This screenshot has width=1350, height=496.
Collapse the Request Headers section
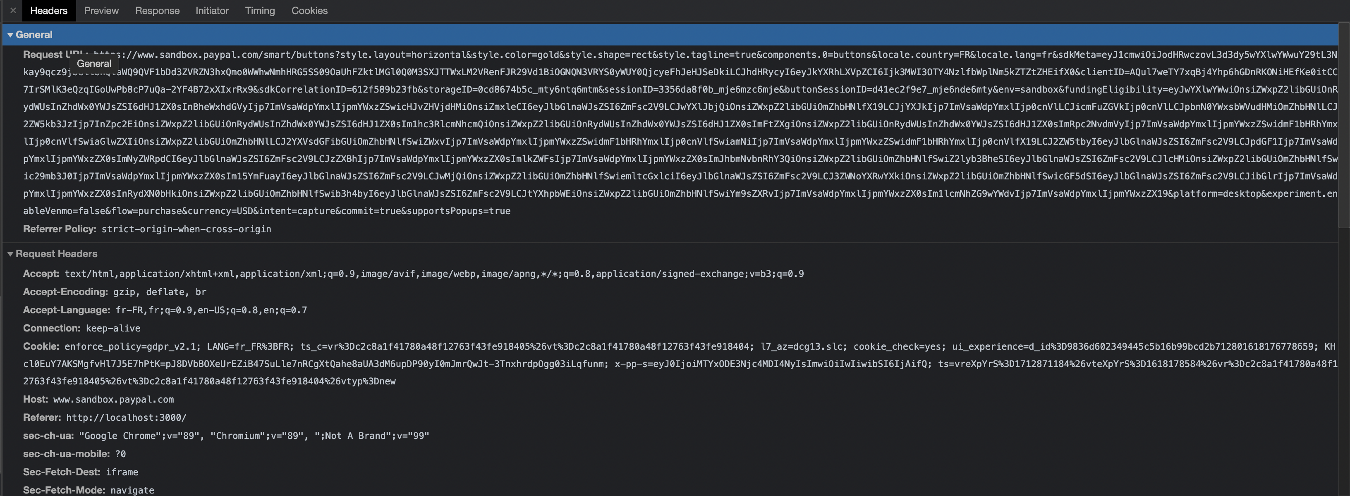point(10,254)
